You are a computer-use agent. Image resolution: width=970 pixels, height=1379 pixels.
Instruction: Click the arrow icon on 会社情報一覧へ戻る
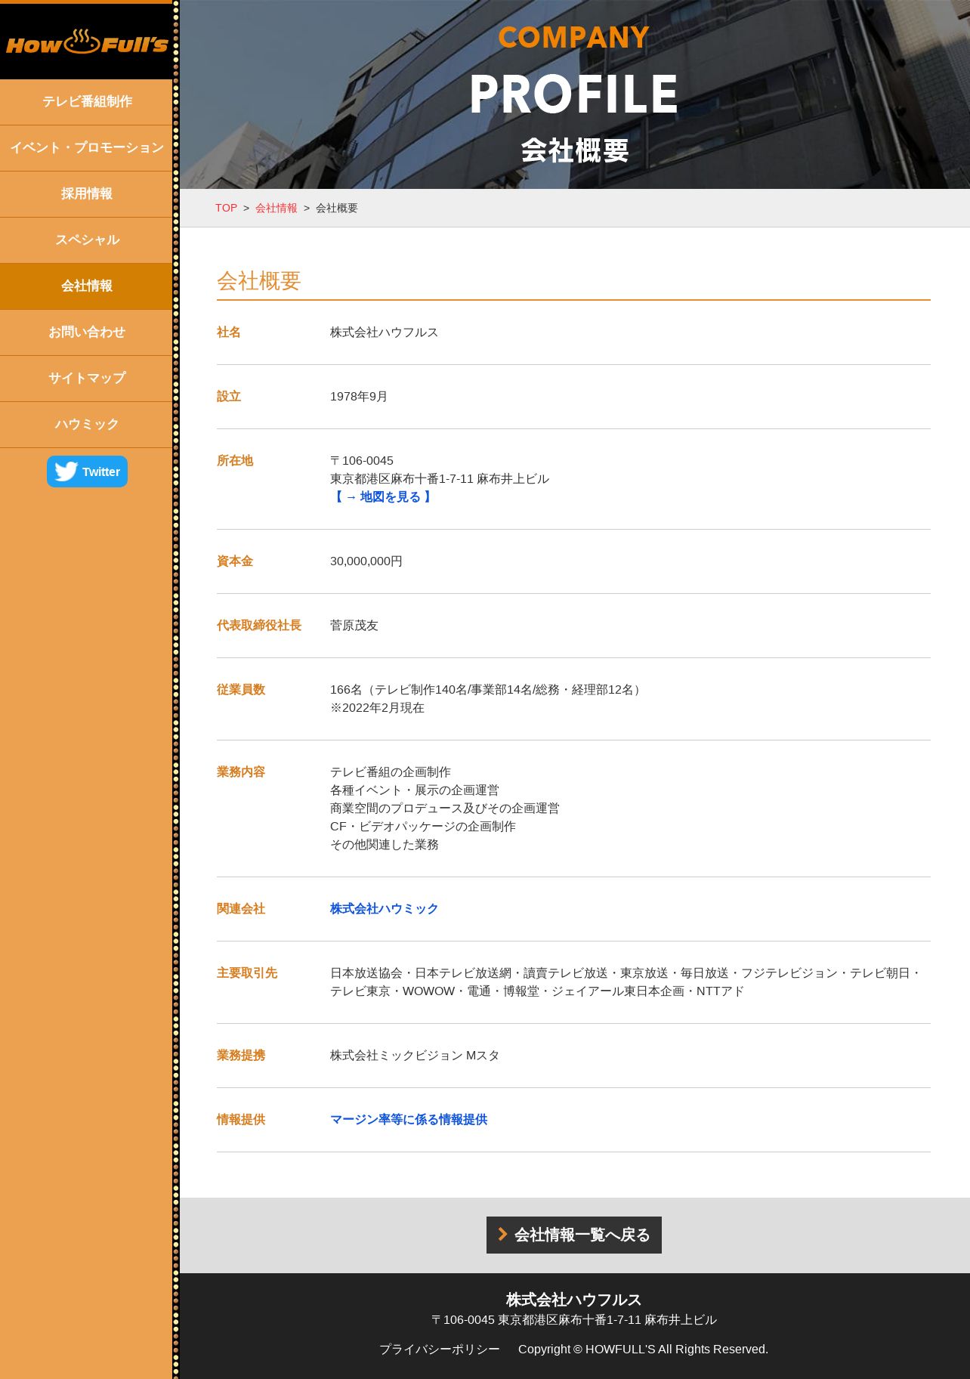tap(502, 1234)
